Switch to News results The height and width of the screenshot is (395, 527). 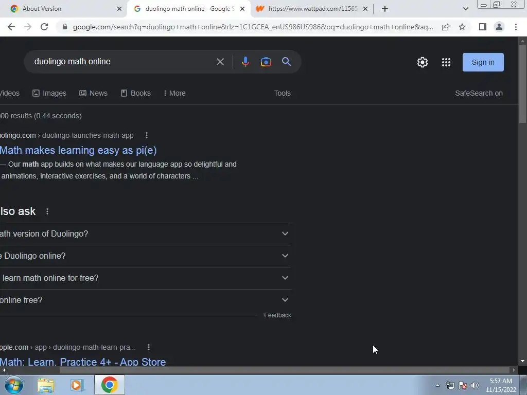pos(94,94)
